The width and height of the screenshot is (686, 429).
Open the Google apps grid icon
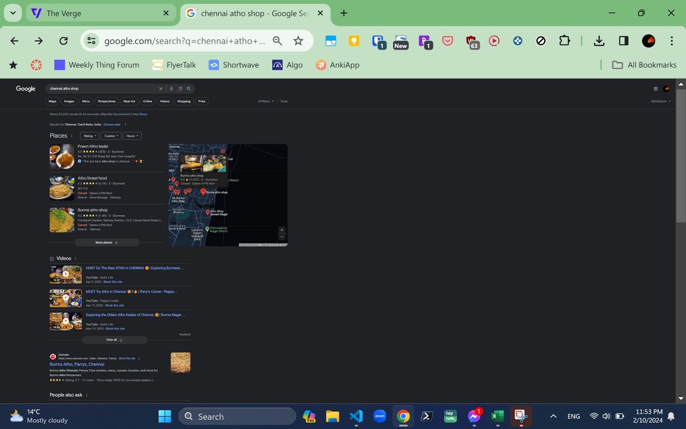tap(655, 89)
